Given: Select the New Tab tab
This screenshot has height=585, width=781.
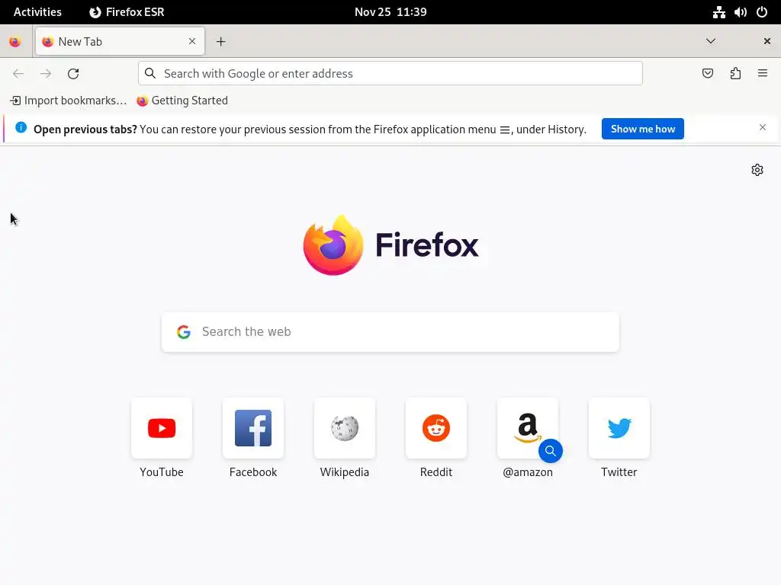Looking at the screenshot, I should click(120, 42).
